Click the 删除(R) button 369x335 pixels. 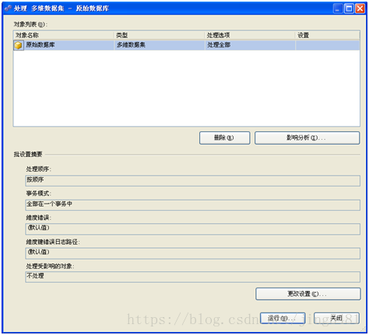(x=225, y=138)
